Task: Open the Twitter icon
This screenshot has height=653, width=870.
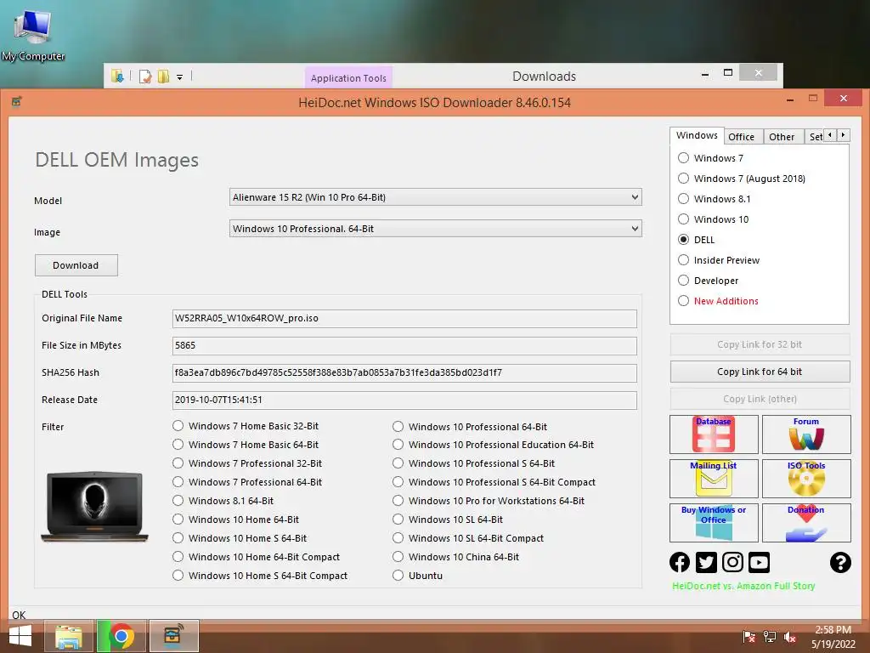Action: point(706,562)
